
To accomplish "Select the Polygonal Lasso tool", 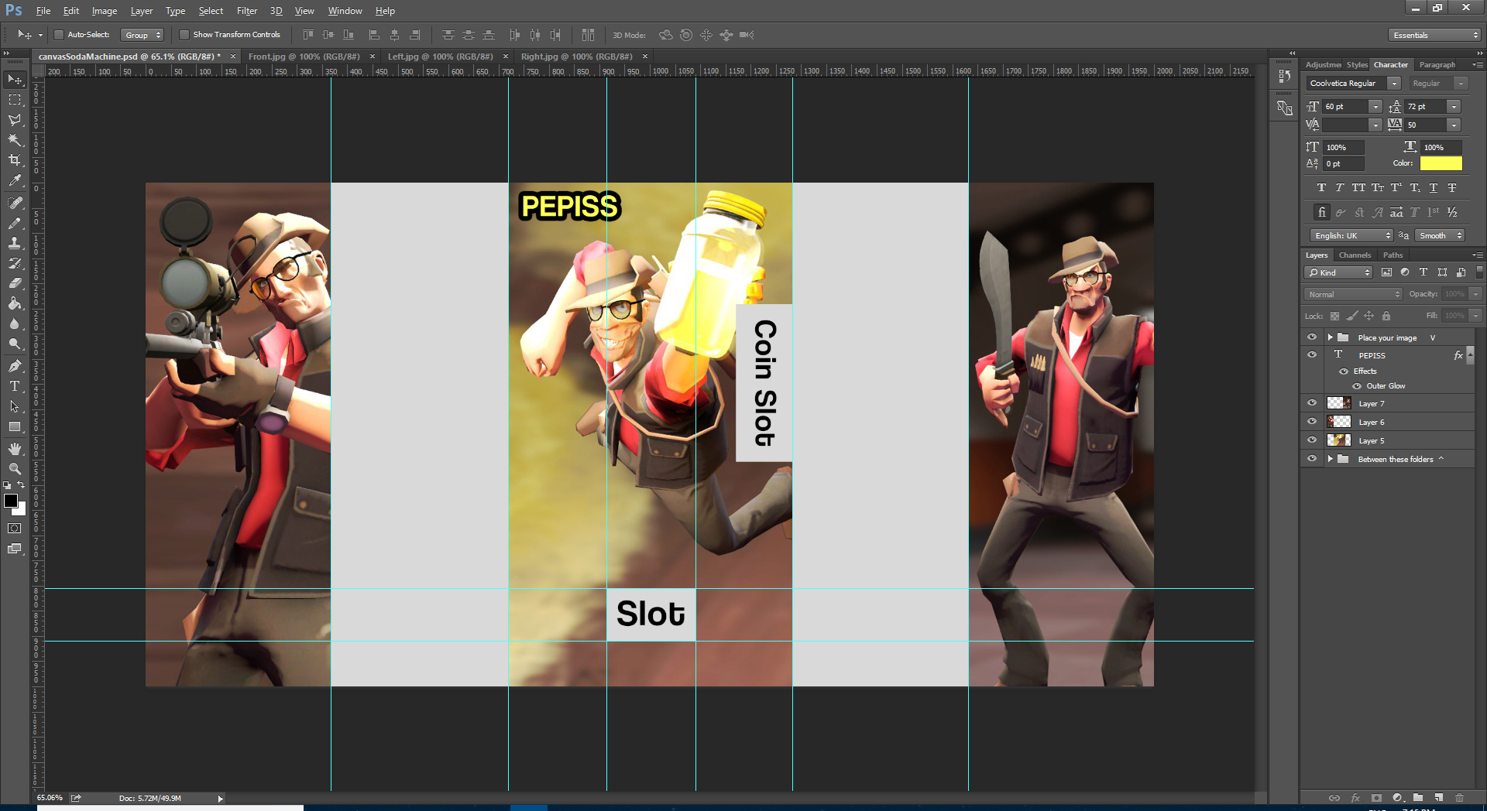I will 15,120.
